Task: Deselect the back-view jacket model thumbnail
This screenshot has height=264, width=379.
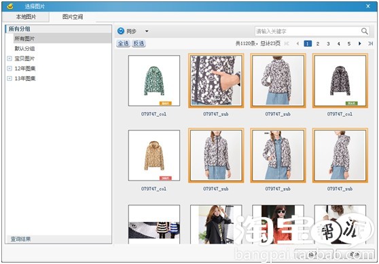Action: pyautogui.click(x=278, y=81)
